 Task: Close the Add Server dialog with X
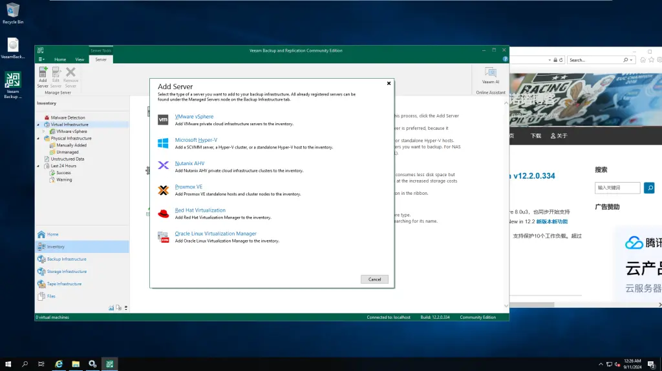click(389, 83)
